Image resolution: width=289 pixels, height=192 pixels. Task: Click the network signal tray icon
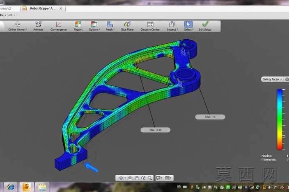252,187
